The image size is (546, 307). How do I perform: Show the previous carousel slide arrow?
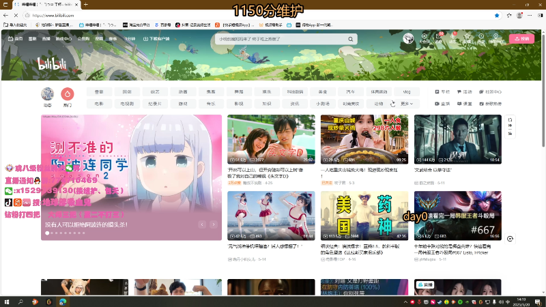[x=202, y=224]
